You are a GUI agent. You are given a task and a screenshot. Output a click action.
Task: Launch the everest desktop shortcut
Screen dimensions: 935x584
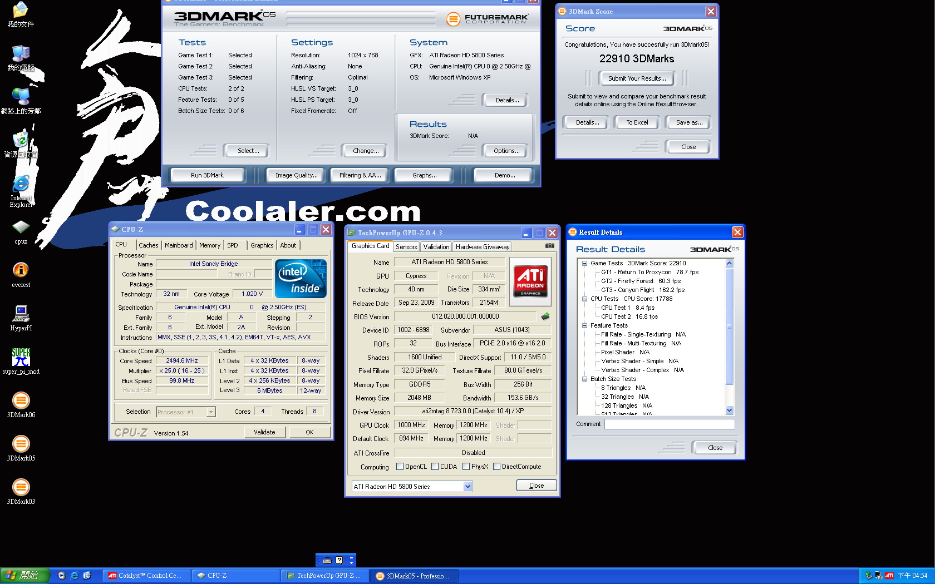[x=21, y=271]
